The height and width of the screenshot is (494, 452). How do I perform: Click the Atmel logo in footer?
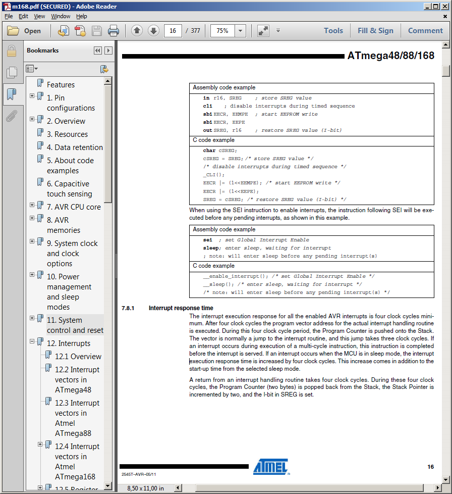271,467
